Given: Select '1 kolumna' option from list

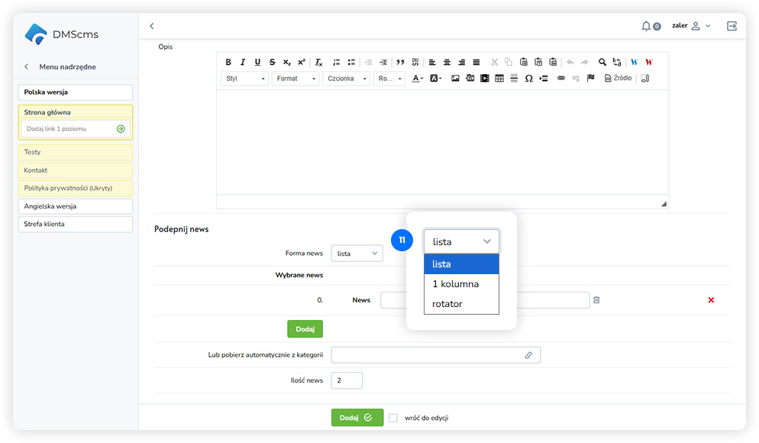Looking at the screenshot, I should click(x=456, y=284).
